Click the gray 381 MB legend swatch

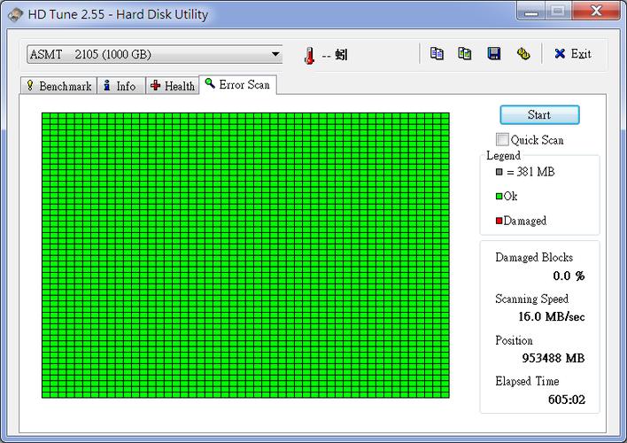tap(499, 173)
